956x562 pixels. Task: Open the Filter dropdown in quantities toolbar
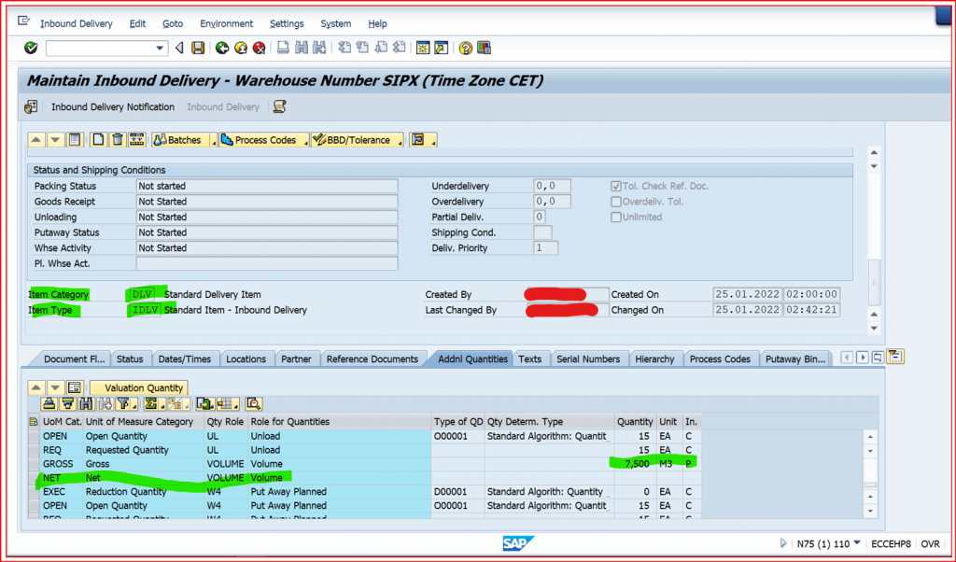pos(126,403)
